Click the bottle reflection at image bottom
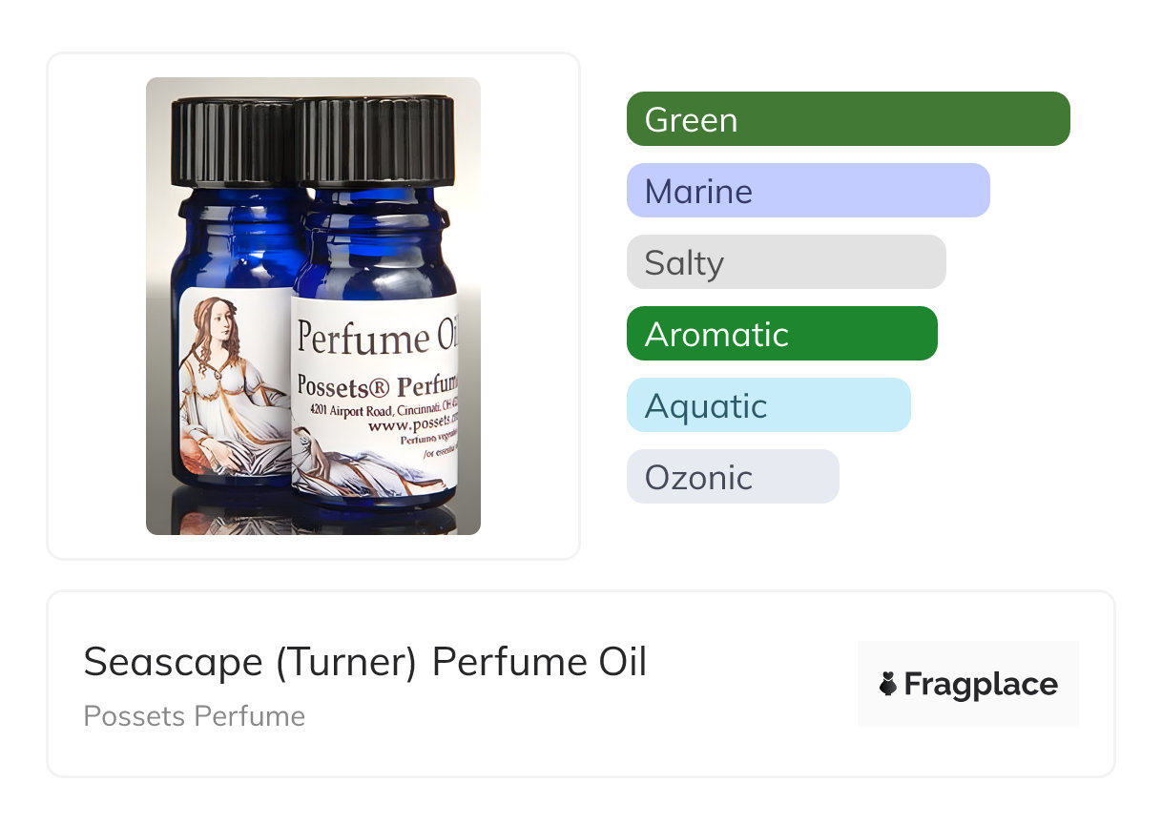The height and width of the screenshot is (824, 1162). (315, 513)
